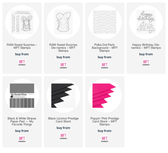Viewport: 168px width, 153px height.
Task: Click MFT logo under Poppin' Pink Card Stock
Action: click(x=105, y=139)
